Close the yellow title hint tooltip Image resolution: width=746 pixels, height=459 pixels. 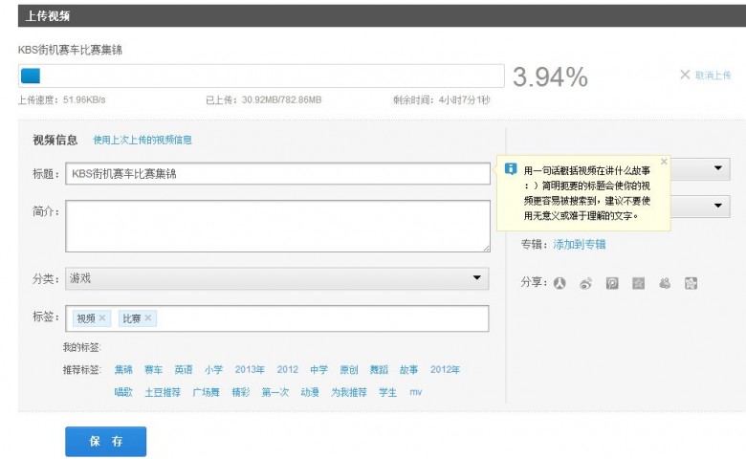pyautogui.click(x=664, y=162)
